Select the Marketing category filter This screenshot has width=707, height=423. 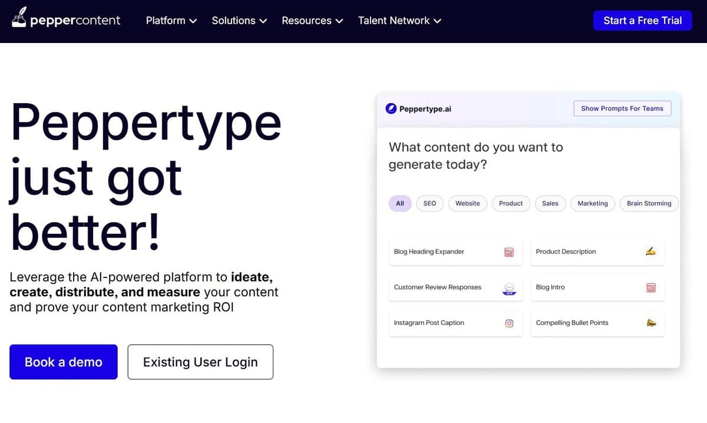tap(593, 203)
